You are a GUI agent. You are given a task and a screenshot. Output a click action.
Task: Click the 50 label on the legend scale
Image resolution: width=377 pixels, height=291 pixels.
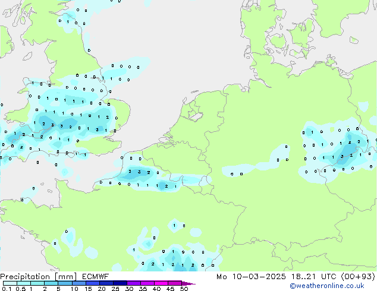click(184, 289)
